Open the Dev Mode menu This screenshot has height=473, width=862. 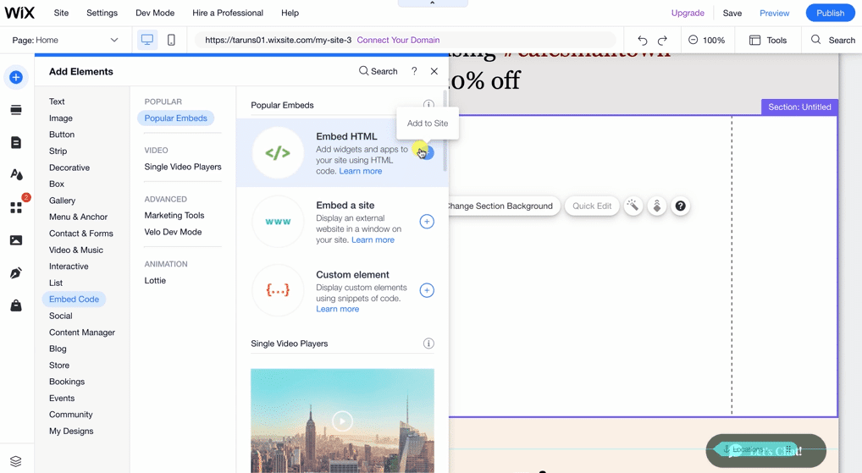click(155, 13)
